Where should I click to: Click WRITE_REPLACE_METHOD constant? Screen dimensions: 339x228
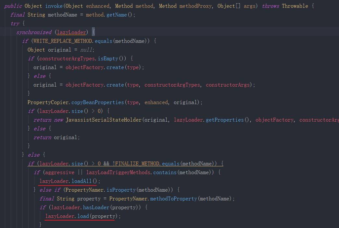[x=63, y=41]
